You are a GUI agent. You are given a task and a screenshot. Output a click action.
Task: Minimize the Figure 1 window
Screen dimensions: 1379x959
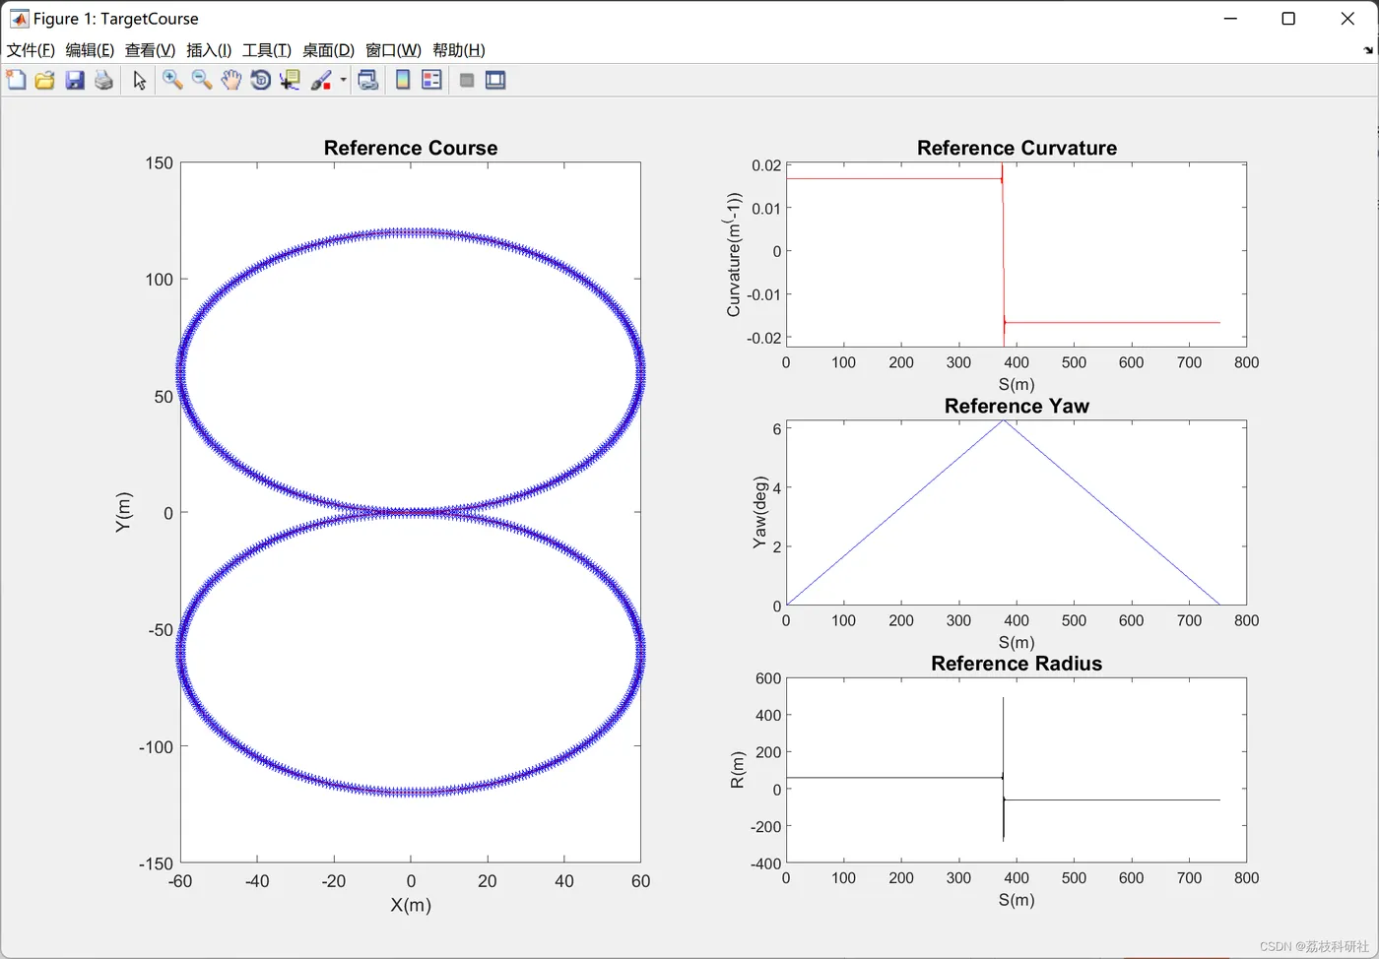[1230, 18]
